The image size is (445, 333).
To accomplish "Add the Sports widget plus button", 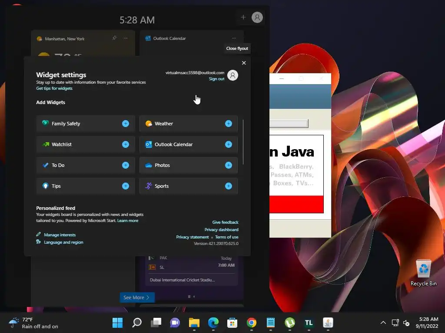I will [x=229, y=186].
